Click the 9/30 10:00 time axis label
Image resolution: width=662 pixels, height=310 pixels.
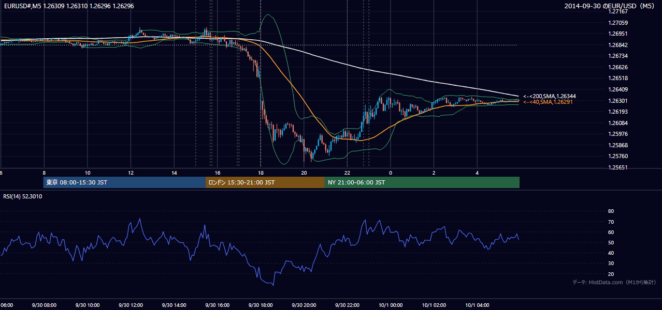(87, 305)
